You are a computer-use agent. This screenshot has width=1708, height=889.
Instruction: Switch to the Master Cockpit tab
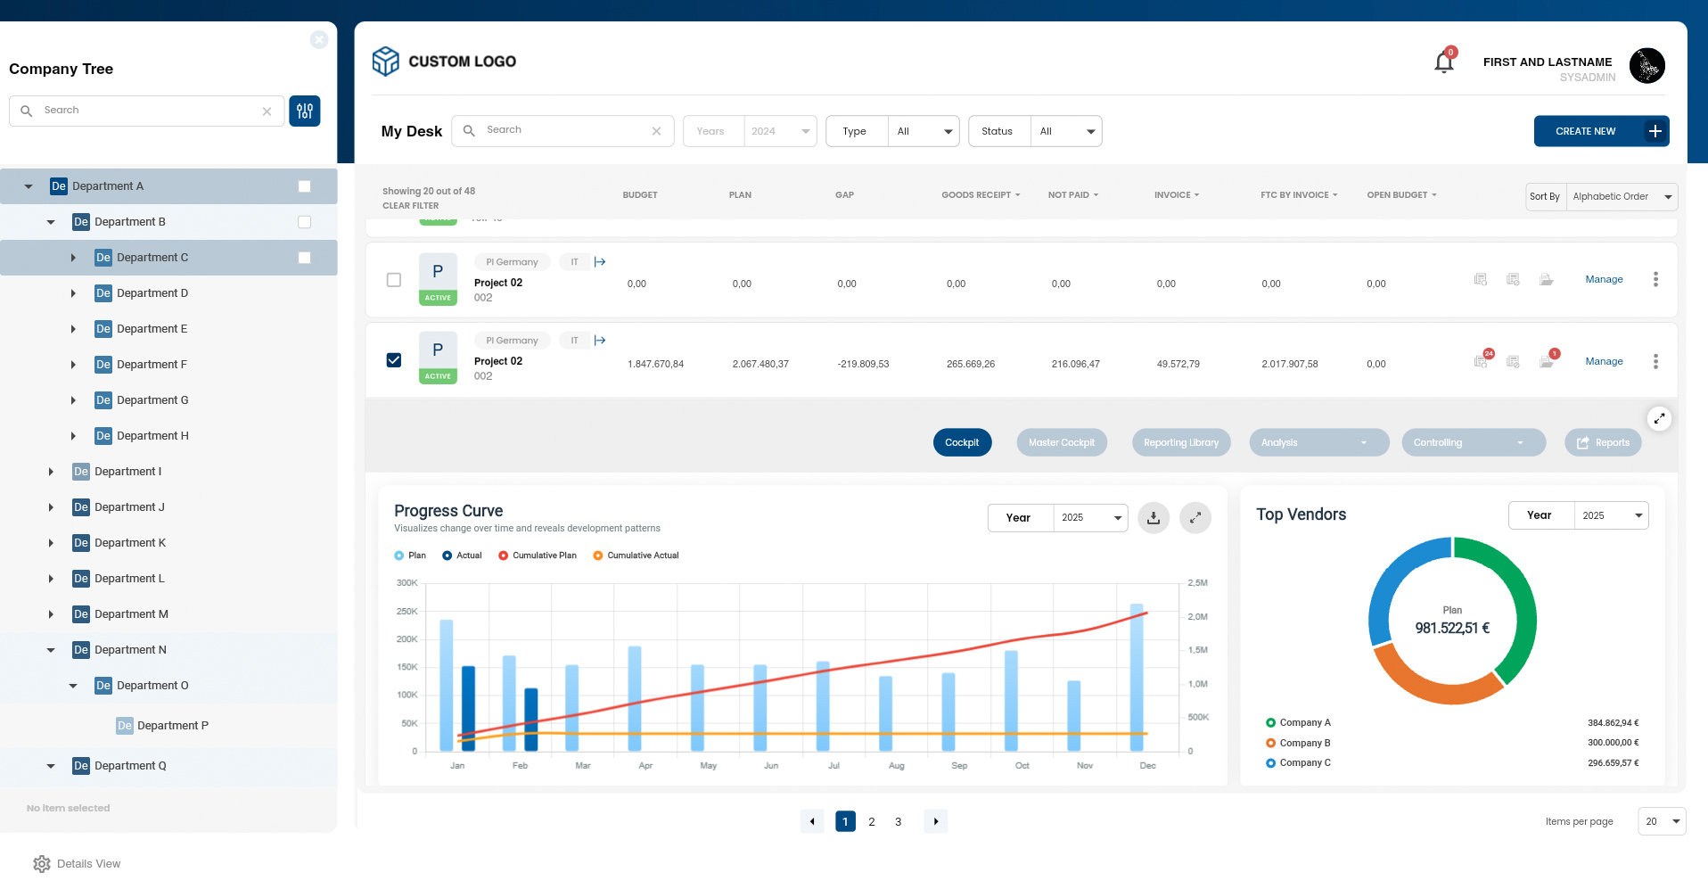coord(1061,443)
